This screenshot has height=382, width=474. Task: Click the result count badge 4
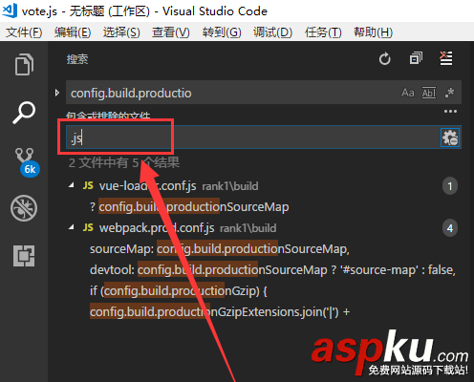[450, 228]
